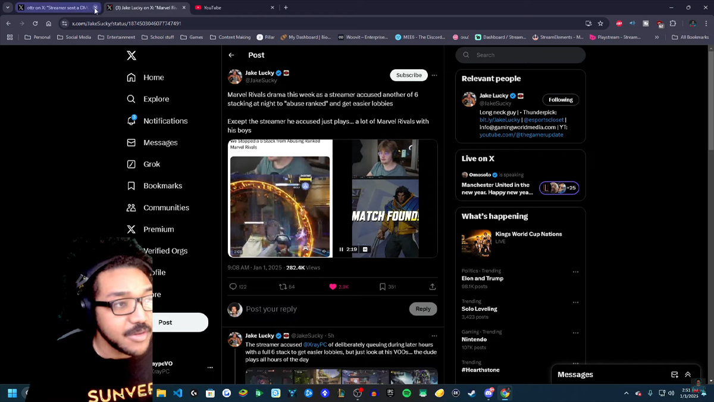Viewport: 714px width, 402px height.
Task: Open more options on Jake Lucky's post
Action: click(x=434, y=75)
